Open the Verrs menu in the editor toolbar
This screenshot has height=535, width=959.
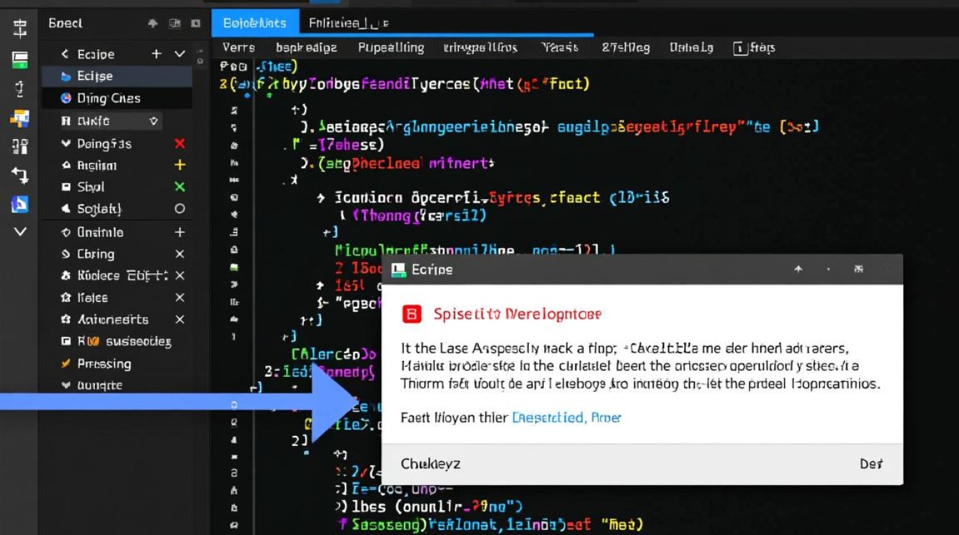[x=238, y=48]
